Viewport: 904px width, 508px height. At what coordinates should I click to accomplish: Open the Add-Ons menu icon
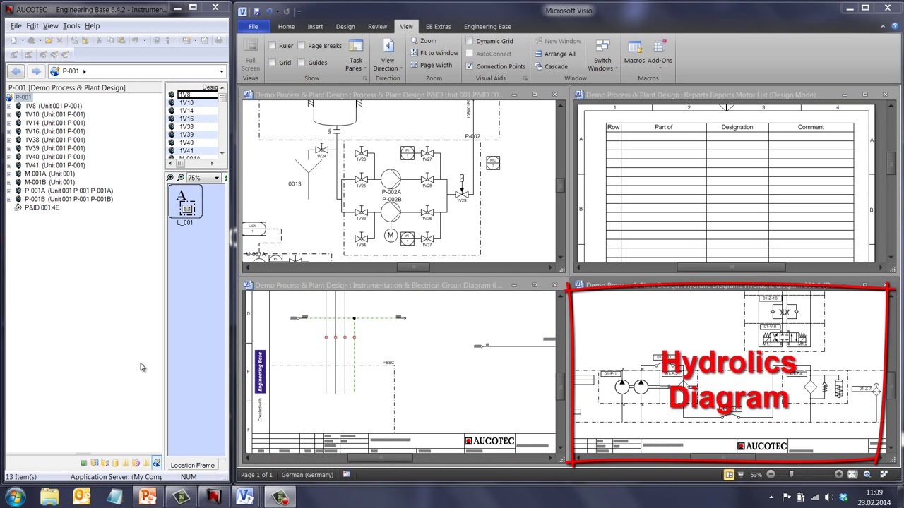click(660, 47)
